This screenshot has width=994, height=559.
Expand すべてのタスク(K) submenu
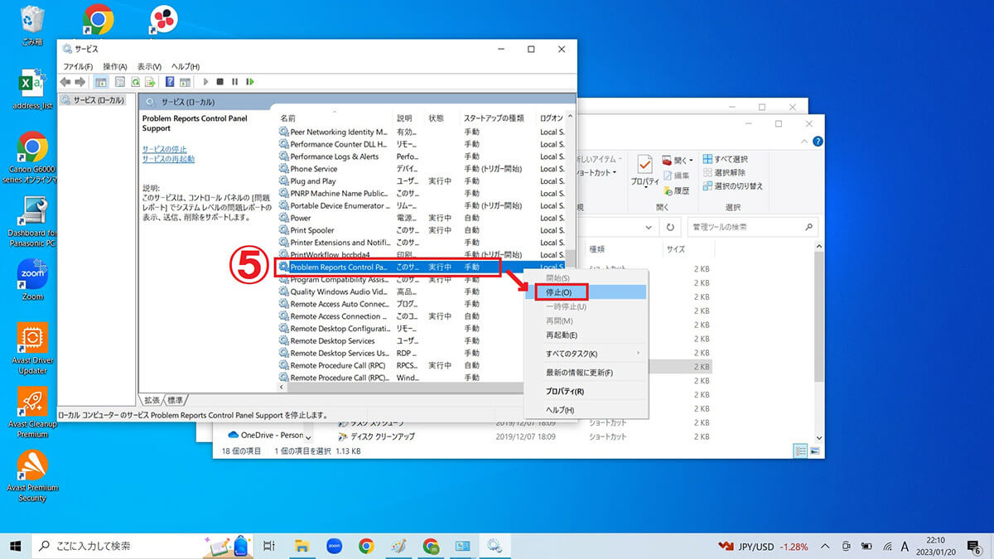[x=585, y=354]
